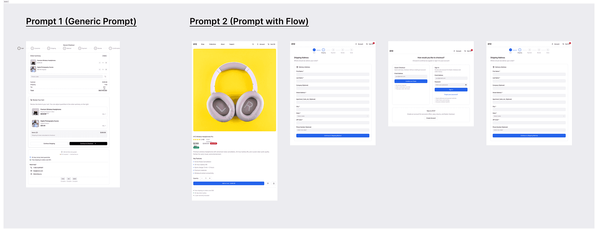
Task: Click the Continue to Checkout button
Action: coord(88,143)
